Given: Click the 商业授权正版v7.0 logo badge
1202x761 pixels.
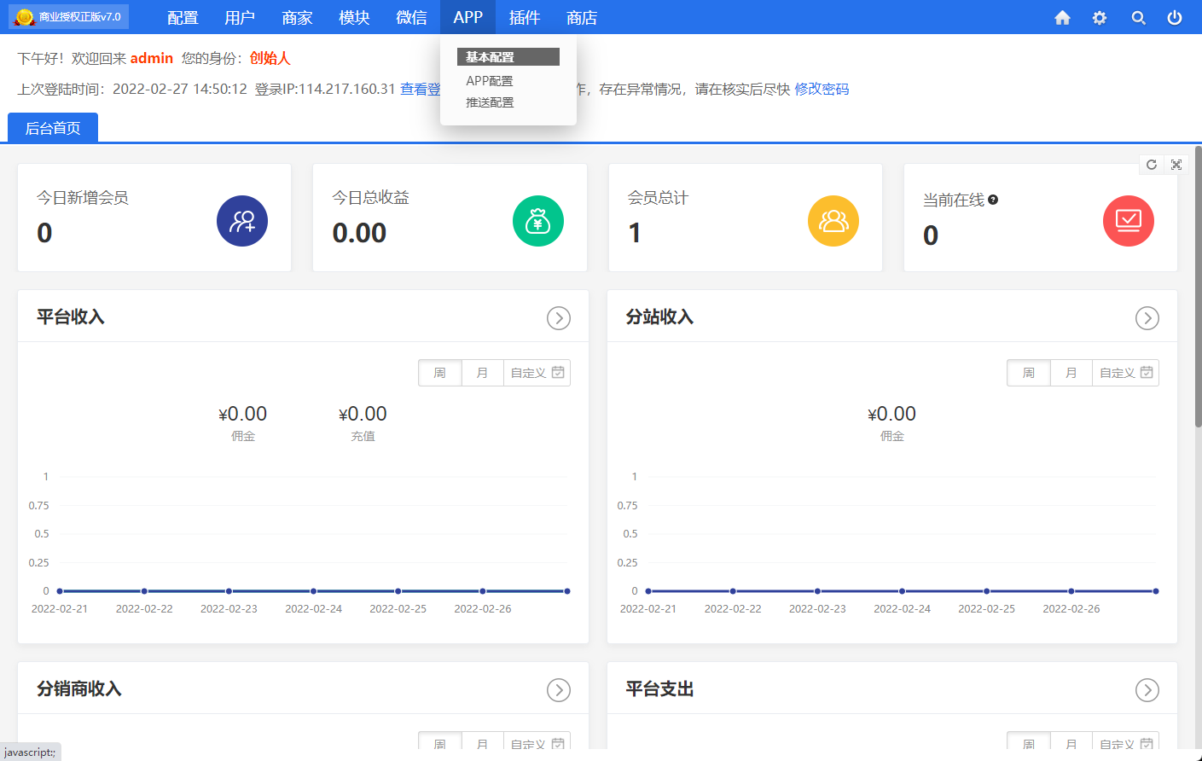Looking at the screenshot, I should pos(69,16).
